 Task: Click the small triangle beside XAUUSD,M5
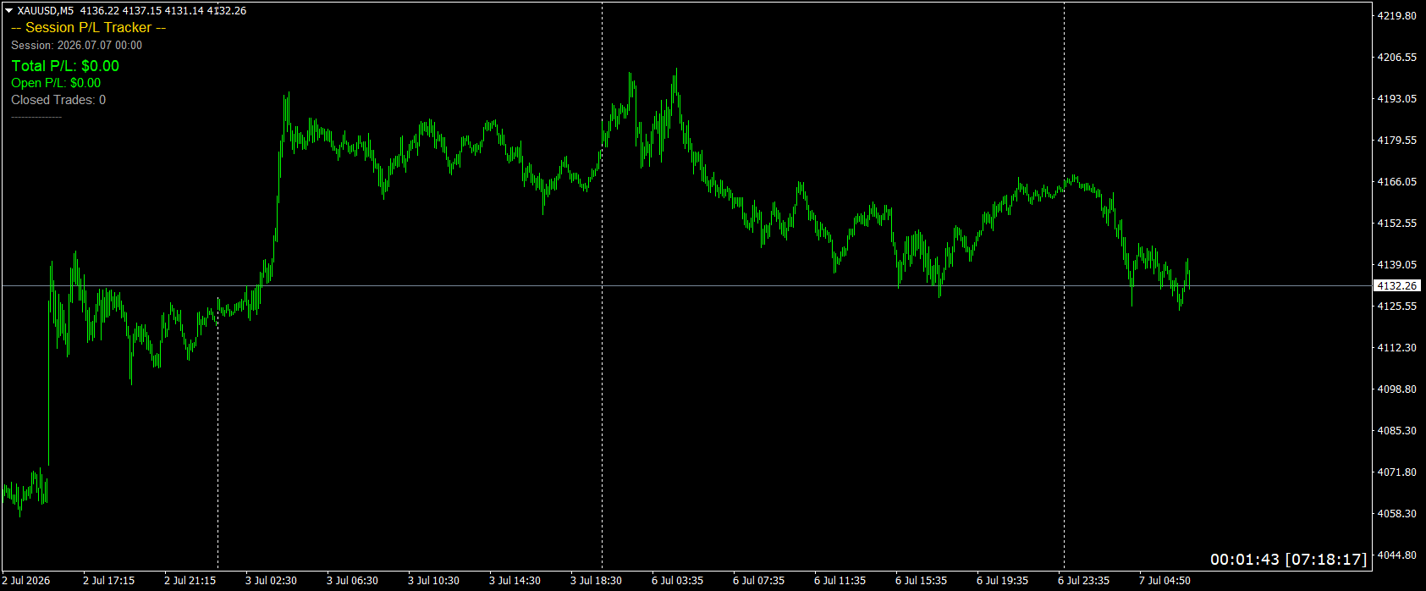[x=8, y=11]
